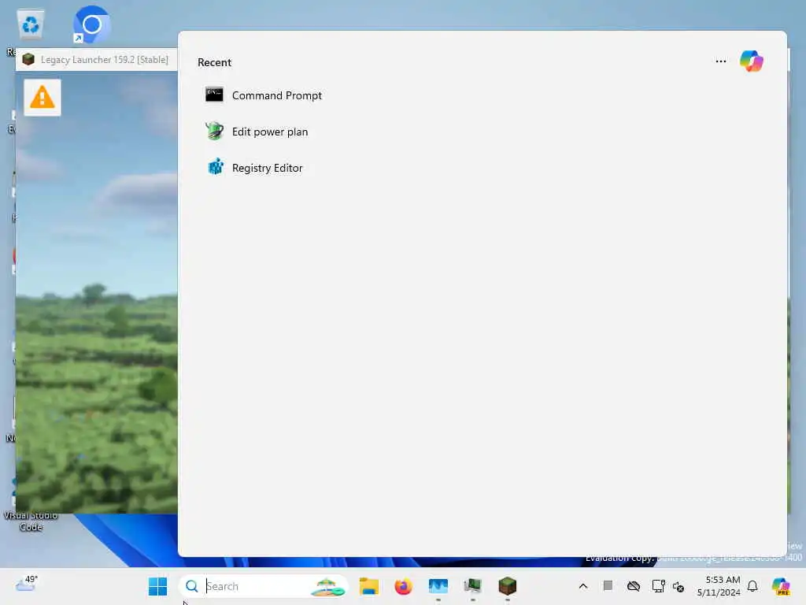Select the Visual Studio Code desktop shortcut
The height and width of the screenshot is (605, 806).
(x=31, y=521)
